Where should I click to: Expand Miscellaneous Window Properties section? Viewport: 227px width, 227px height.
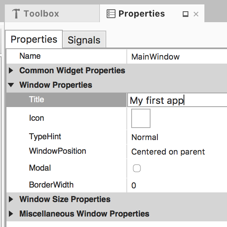click(x=11, y=214)
